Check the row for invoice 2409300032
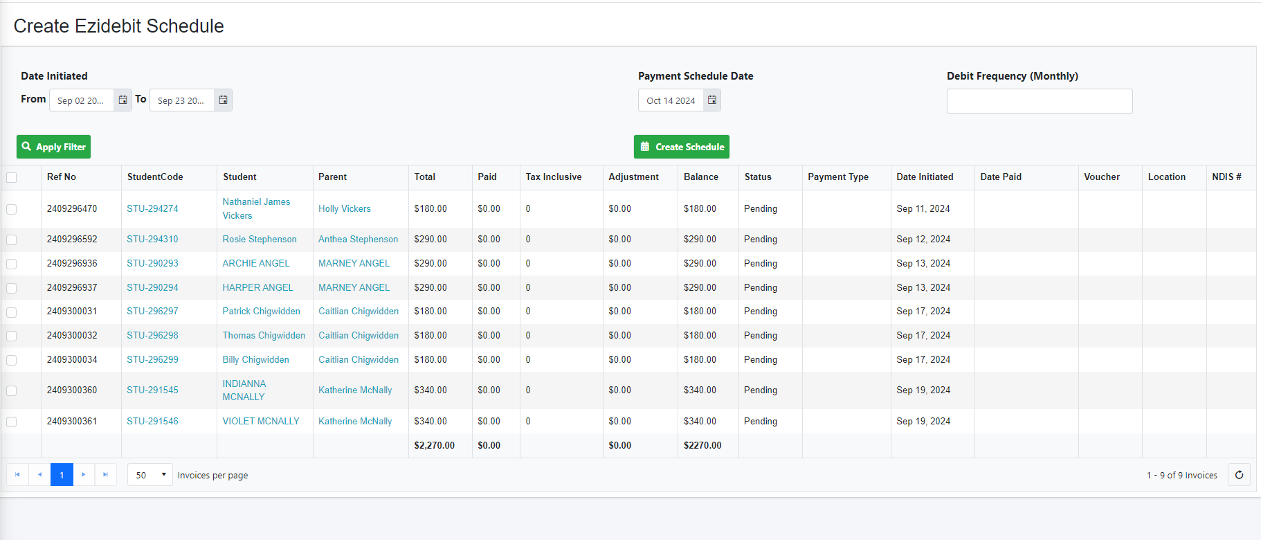This screenshot has height=540, width=1261. [x=12, y=336]
